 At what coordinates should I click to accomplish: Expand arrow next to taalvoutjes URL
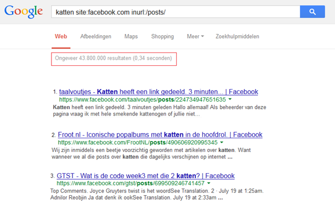230,99
